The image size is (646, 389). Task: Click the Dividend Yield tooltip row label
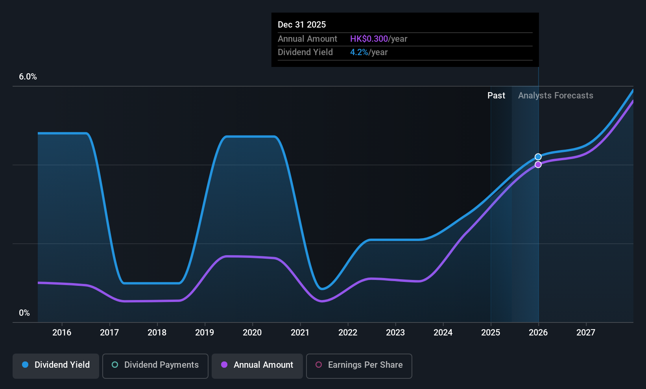click(305, 52)
